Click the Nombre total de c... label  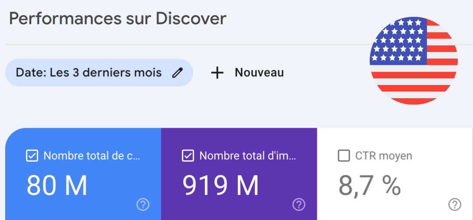[92, 156]
